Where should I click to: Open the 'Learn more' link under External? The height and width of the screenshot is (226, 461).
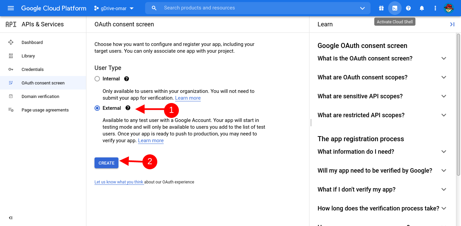(151, 141)
